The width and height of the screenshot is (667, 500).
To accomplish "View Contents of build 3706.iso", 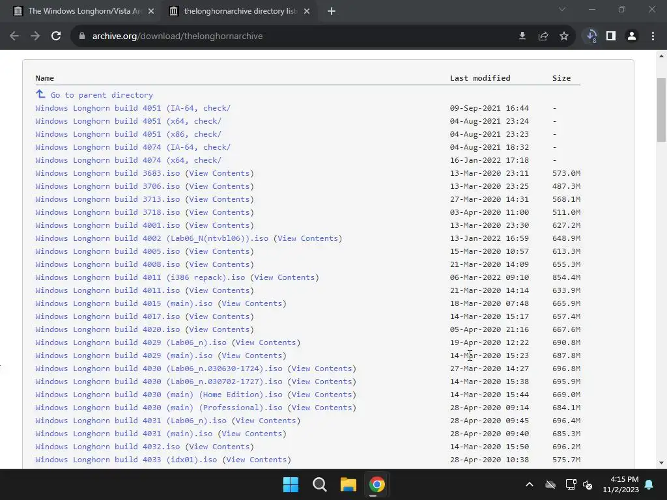I will pos(220,186).
